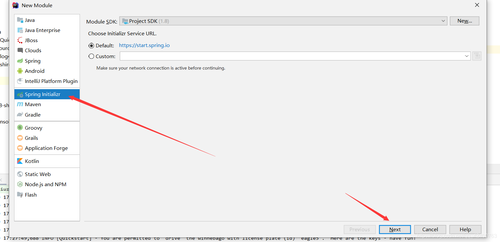Click the New... SDK button
The width and height of the screenshot is (500, 242).
tap(465, 21)
